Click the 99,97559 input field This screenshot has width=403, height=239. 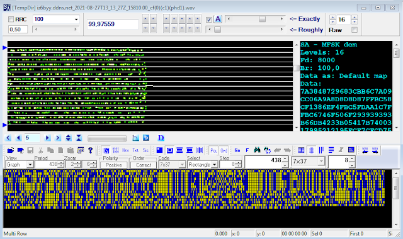tap(113, 24)
